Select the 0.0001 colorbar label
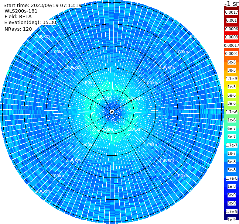 click(232, 54)
